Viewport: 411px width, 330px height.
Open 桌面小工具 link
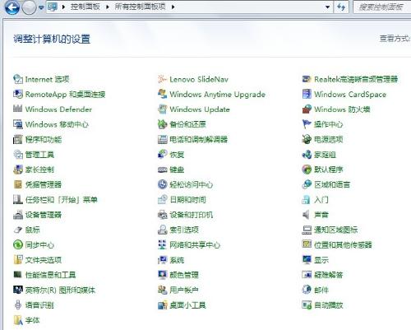point(188,305)
